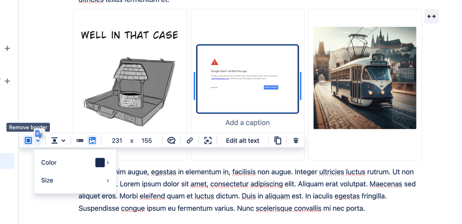Select the wrap-text image layout icon
Viewport: 462px width, 224px height.
click(x=92, y=141)
